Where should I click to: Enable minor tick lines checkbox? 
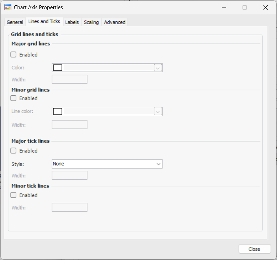pyautogui.click(x=14, y=195)
